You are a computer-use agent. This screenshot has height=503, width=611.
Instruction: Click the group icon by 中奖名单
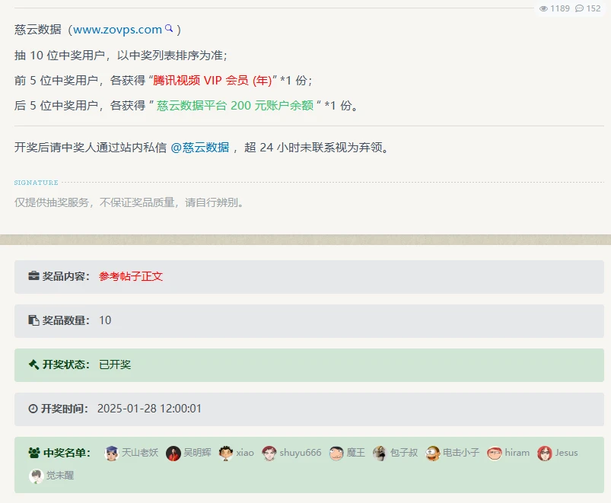click(33, 453)
